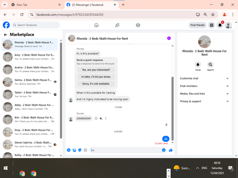Viewport: 238px width, 178px height.
Task: Click the failed 'ok' message bubble
Action: [166, 139]
